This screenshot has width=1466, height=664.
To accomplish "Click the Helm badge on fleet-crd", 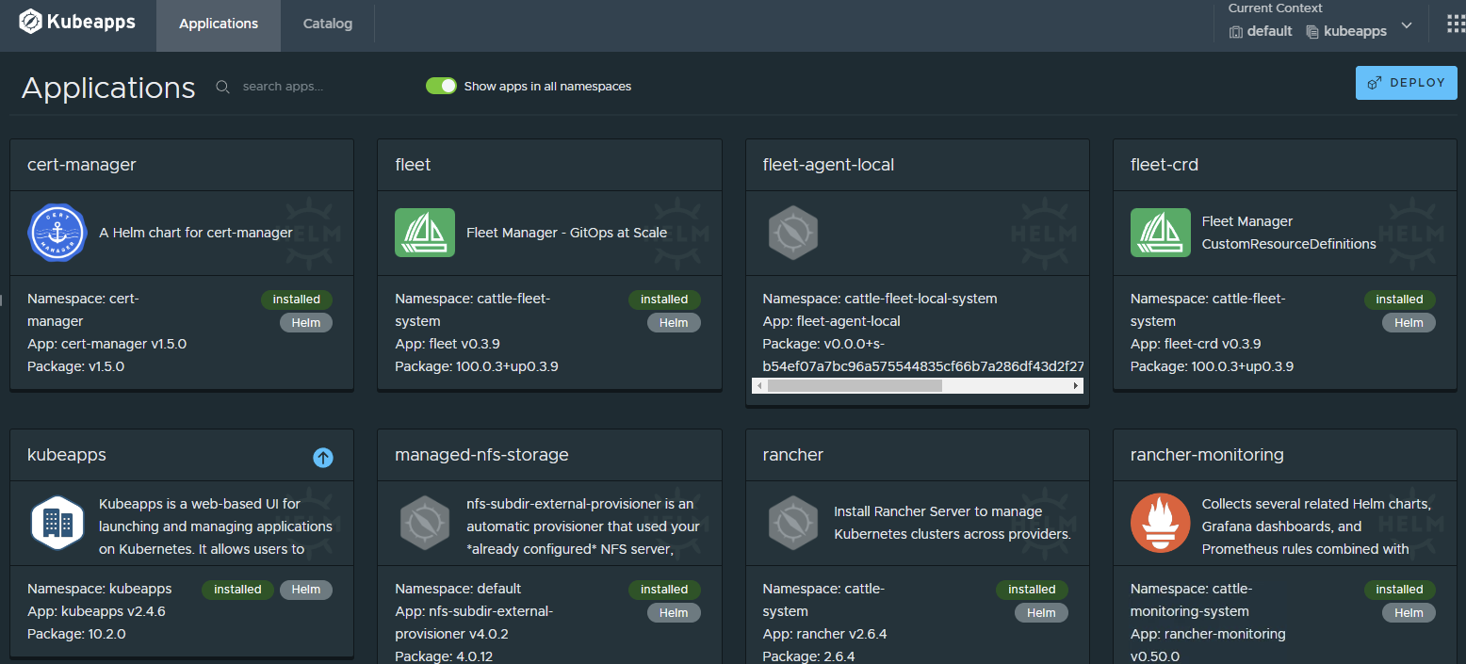I will 1409,323.
